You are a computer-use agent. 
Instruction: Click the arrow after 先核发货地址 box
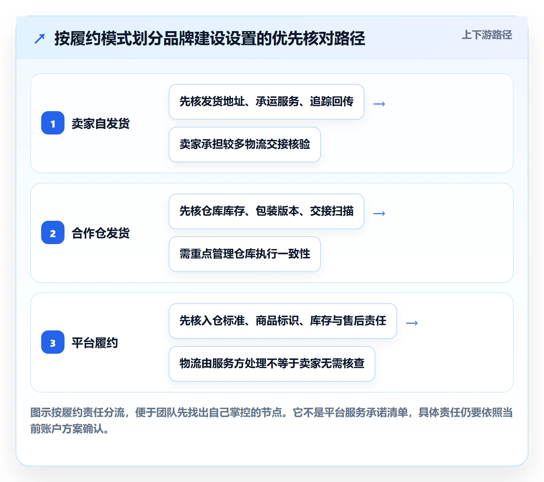pos(379,104)
